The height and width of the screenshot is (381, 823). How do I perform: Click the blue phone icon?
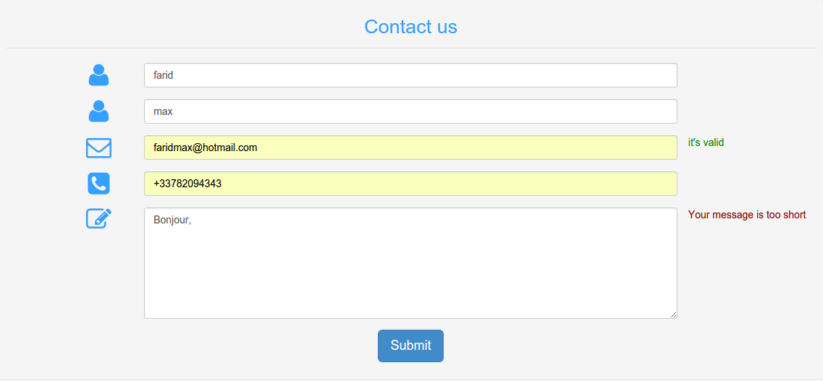tap(98, 184)
